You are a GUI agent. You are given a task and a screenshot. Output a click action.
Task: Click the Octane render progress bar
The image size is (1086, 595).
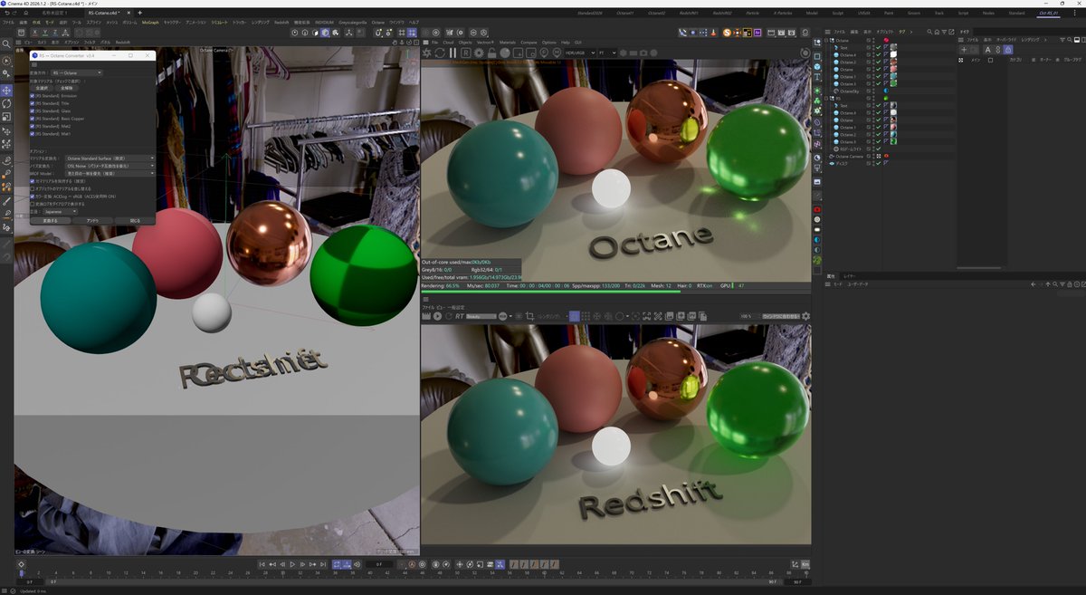click(616, 292)
